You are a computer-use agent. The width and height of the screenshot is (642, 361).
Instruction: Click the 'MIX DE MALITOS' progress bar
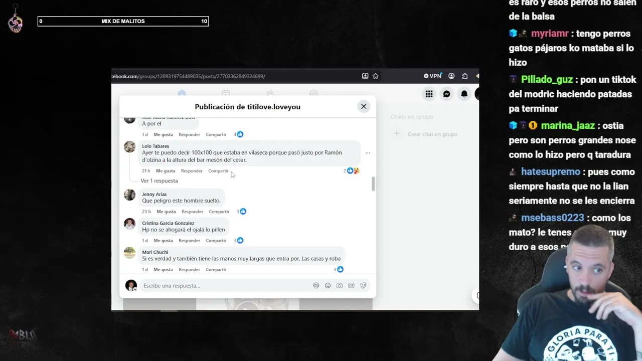(123, 21)
